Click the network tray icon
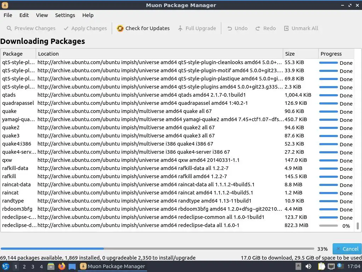The image size is (362, 272). (331, 267)
